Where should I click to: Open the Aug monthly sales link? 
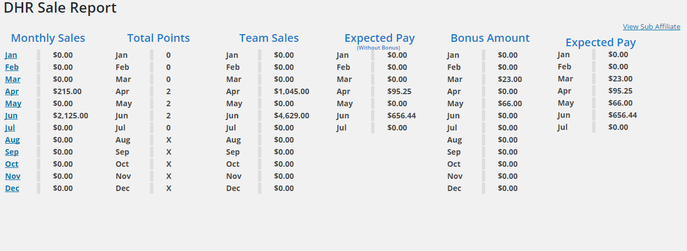point(12,140)
